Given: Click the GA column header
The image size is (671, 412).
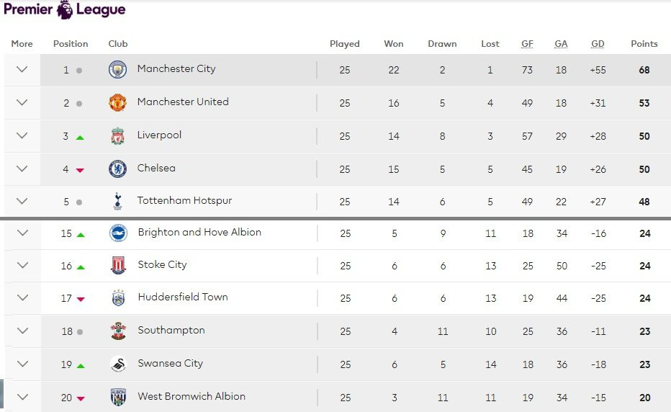Looking at the screenshot, I should pos(561,44).
